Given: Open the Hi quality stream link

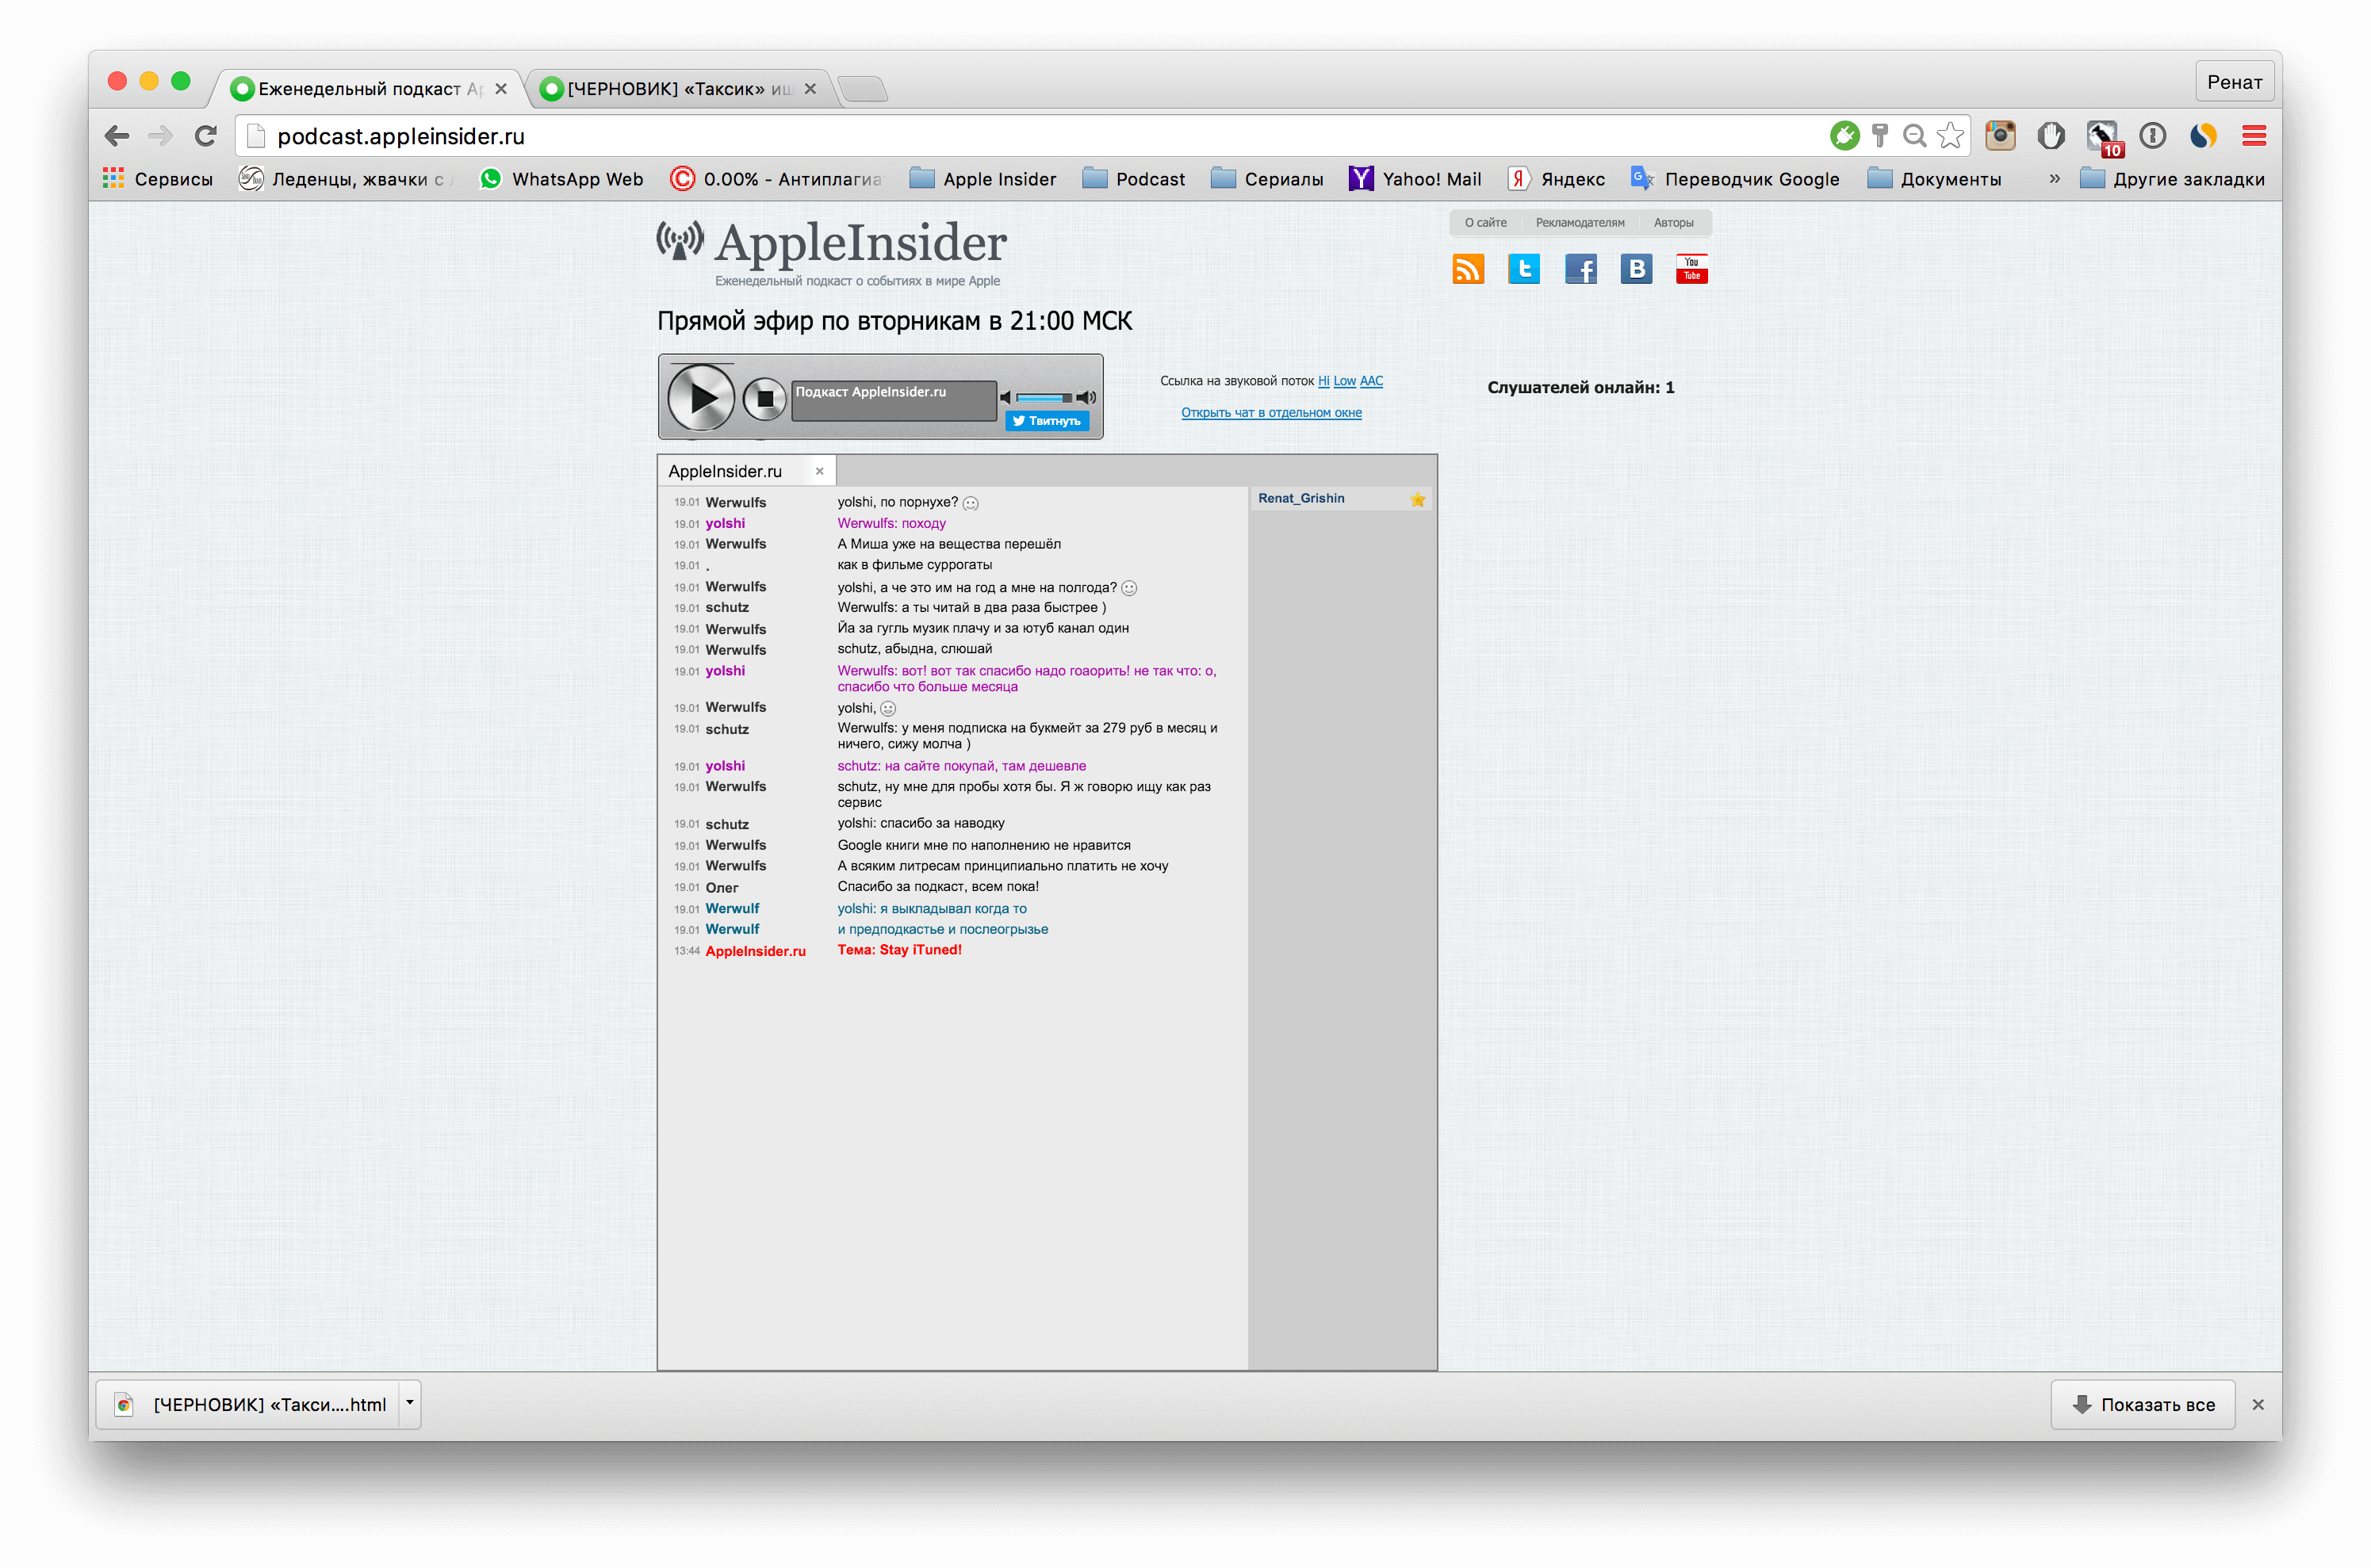Looking at the screenshot, I should (1323, 381).
